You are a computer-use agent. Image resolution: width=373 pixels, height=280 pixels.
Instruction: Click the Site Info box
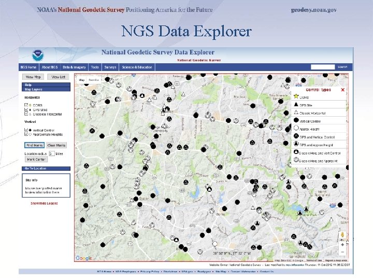coord(46,186)
